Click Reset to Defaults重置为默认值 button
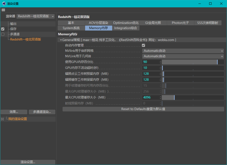Image resolution: width=227 pixels, height=165 pixels. click(x=143, y=109)
